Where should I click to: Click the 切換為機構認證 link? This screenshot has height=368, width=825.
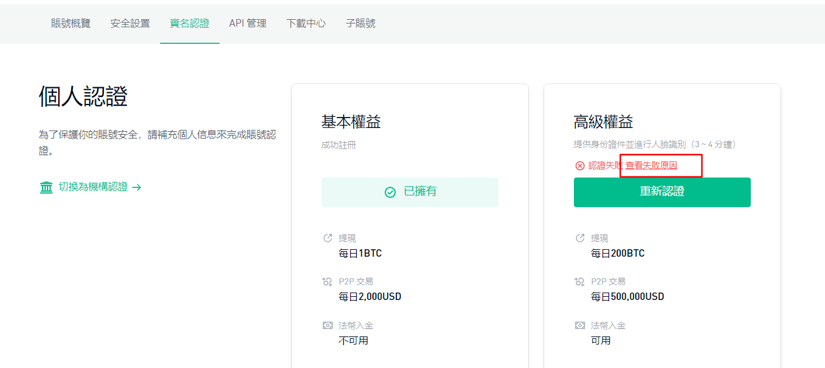[x=93, y=187]
